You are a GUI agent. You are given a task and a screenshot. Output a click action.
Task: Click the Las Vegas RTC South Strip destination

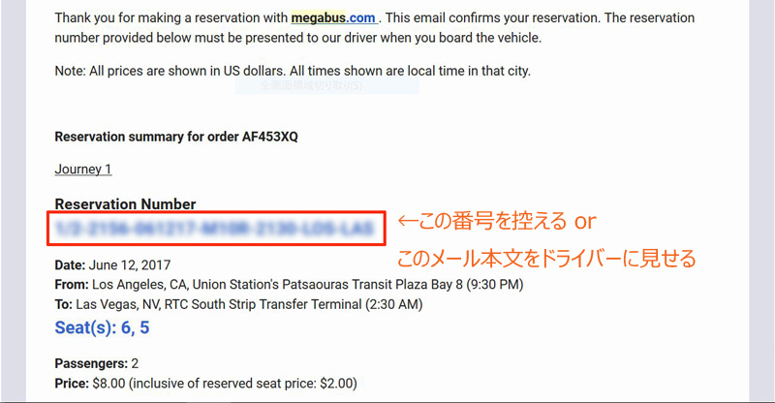point(238,304)
